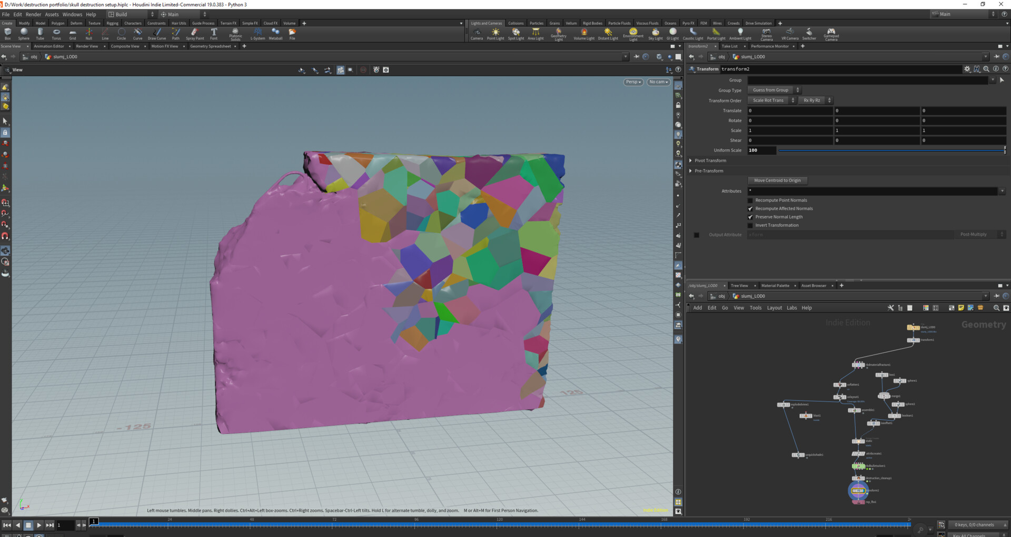The image size is (1011, 537).
Task: Click Move Centroid to Origin button
Action: pyautogui.click(x=777, y=180)
